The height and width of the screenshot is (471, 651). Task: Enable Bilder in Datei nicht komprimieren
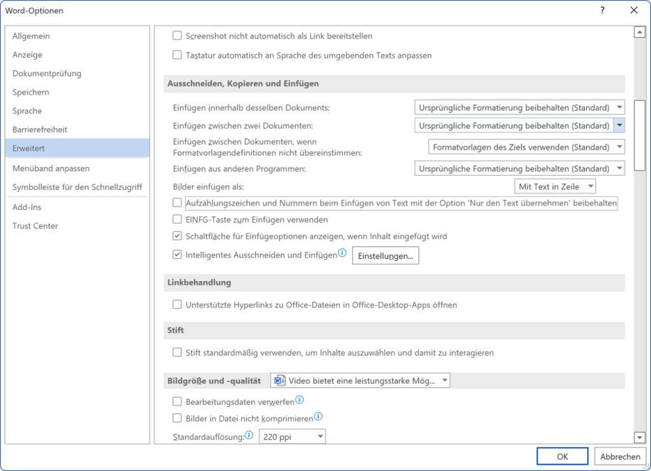[x=178, y=418]
